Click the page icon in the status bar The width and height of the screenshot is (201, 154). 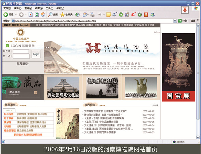[x=3, y=142]
